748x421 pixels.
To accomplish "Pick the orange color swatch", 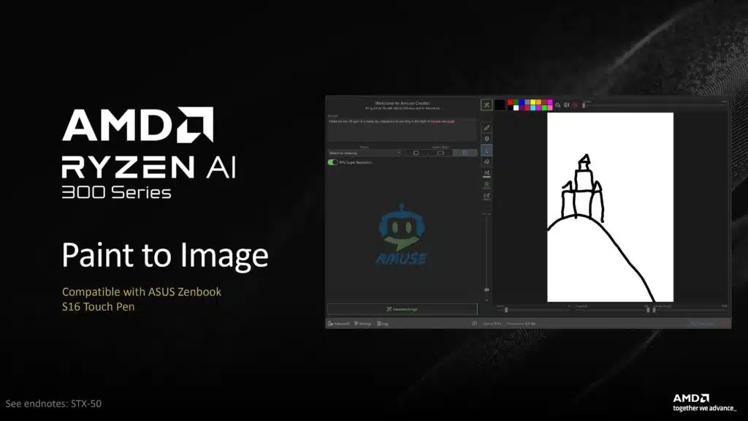I will tap(538, 102).
